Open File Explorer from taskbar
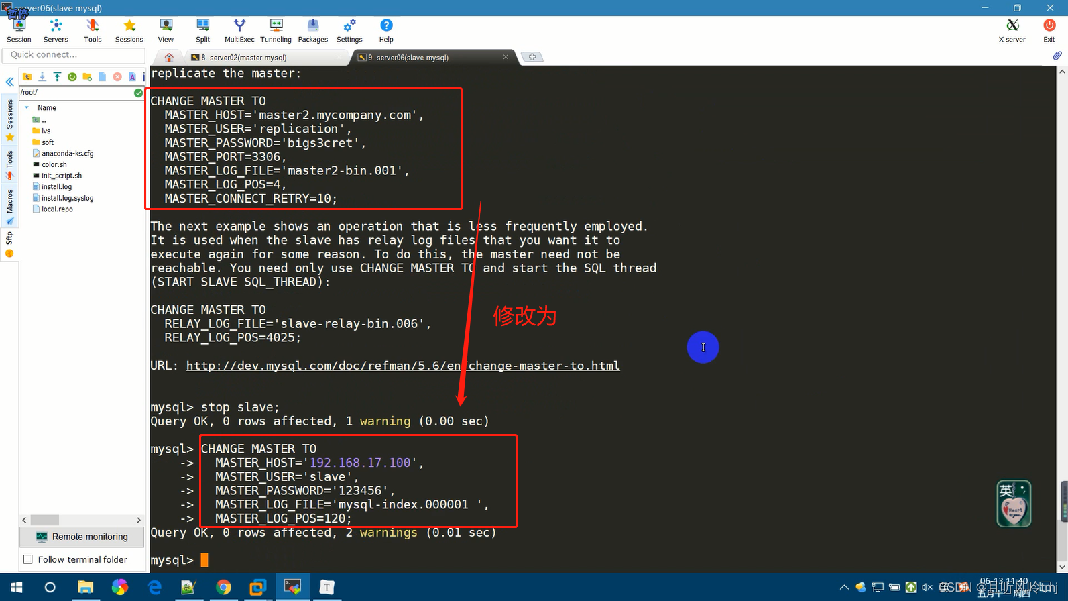 [85, 588]
